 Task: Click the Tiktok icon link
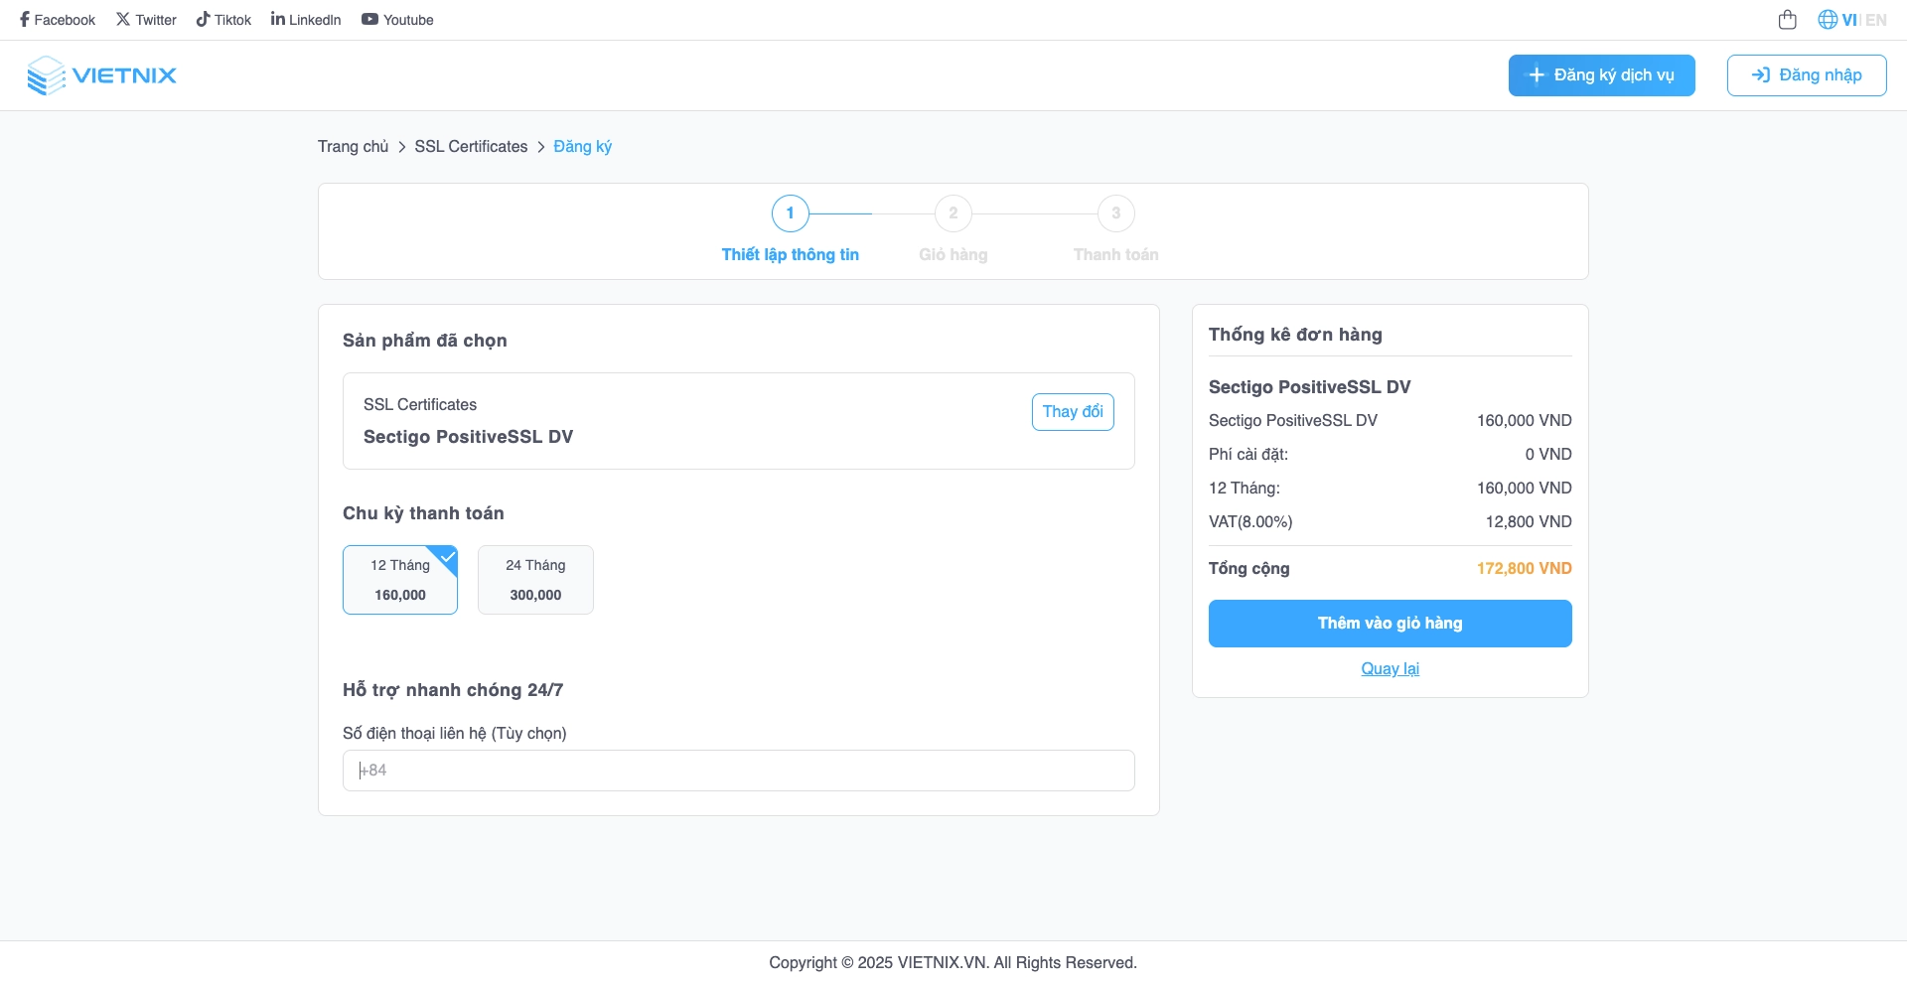(x=203, y=20)
